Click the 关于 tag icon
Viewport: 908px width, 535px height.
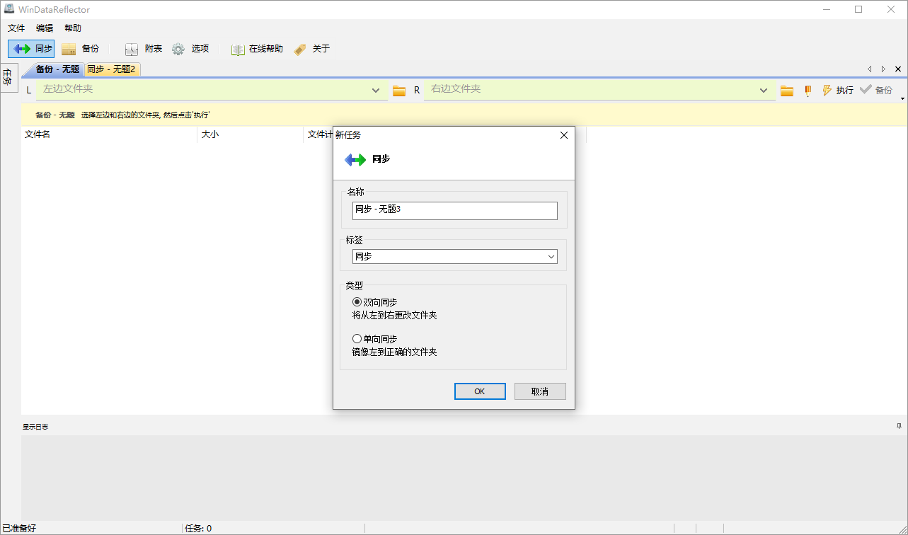pos(300,49)
